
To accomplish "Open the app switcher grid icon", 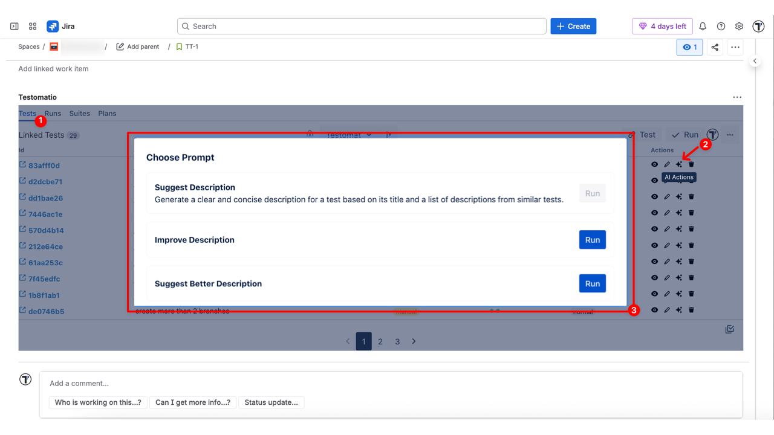I will click(x=33, y=27).
